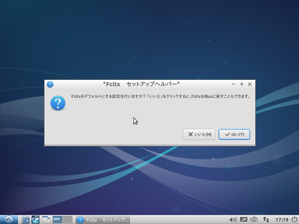Screen dimensions: 299x224
Task: Click the large blue question mark in the dialog
Action: (58, 102)
